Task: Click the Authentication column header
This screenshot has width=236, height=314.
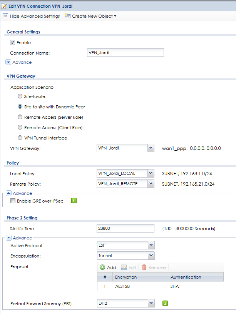Action: pos(196,277)
